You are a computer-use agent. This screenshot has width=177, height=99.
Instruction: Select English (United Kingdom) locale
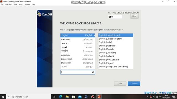[x=116, y=39]
